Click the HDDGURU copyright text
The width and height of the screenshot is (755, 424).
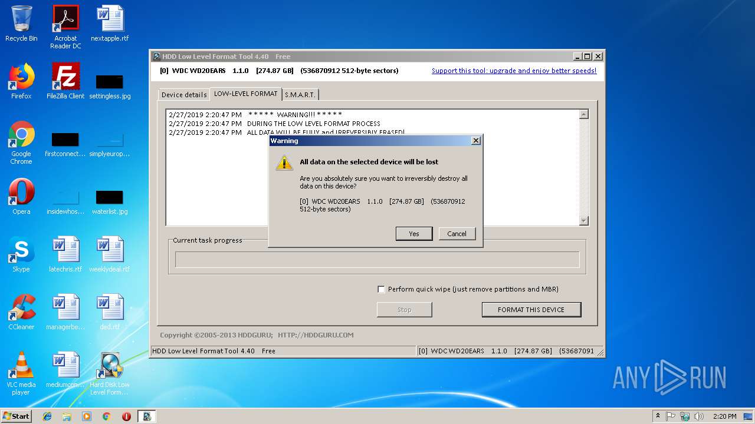(x=257, y=335)
